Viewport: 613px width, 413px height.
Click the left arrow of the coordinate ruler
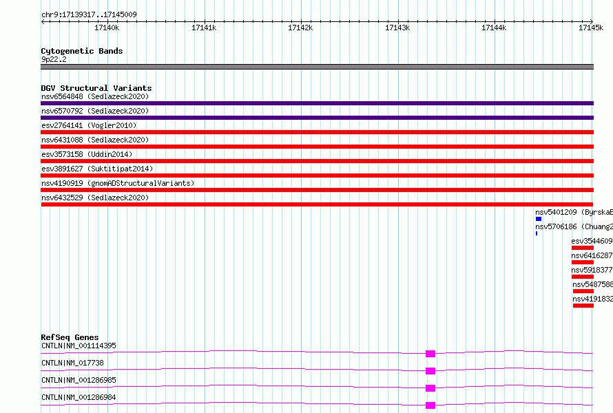43,21
